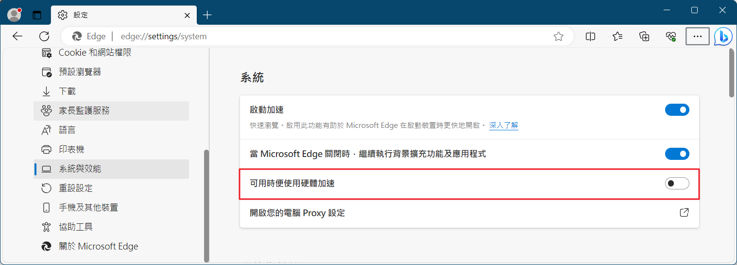
Task: Add this page to favorites star
Action: coord(559,36)
